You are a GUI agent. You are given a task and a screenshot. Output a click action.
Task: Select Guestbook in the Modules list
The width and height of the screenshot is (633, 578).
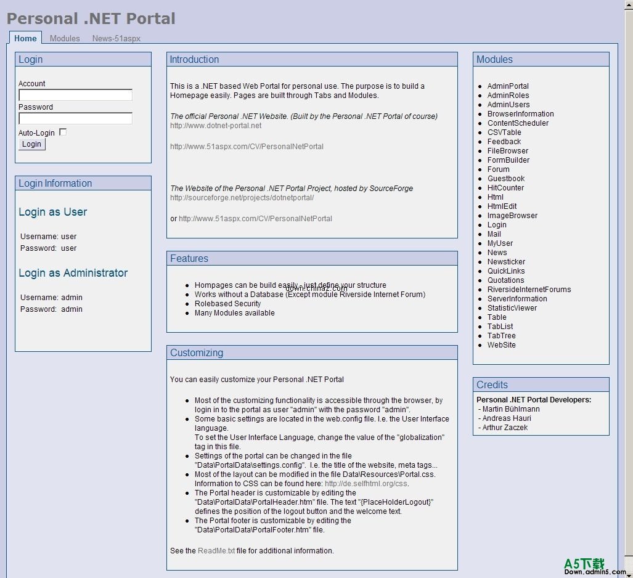click(x=506, y=179)
